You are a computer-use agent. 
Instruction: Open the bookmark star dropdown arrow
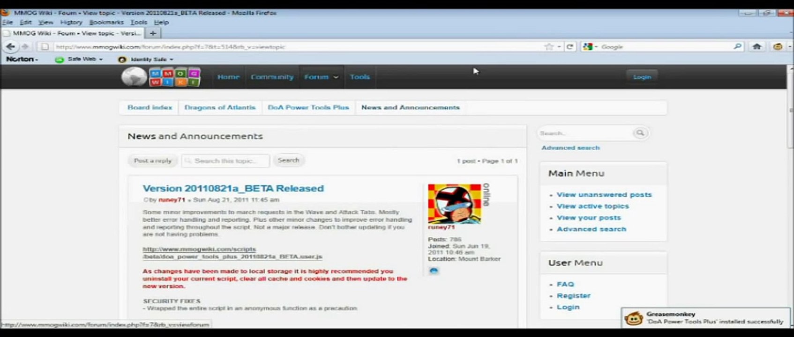click(x=559, y=47)
